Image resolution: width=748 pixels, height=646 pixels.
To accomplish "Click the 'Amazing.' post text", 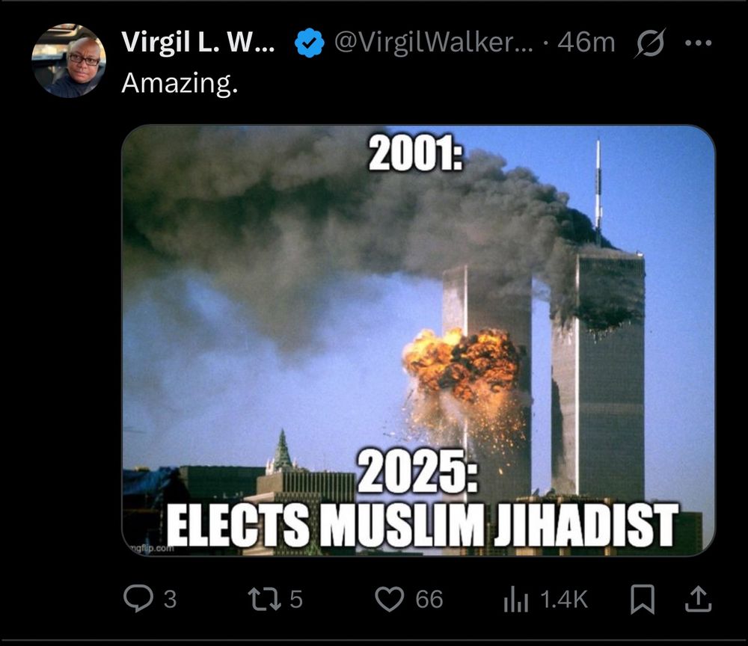I will coord(180,84).
